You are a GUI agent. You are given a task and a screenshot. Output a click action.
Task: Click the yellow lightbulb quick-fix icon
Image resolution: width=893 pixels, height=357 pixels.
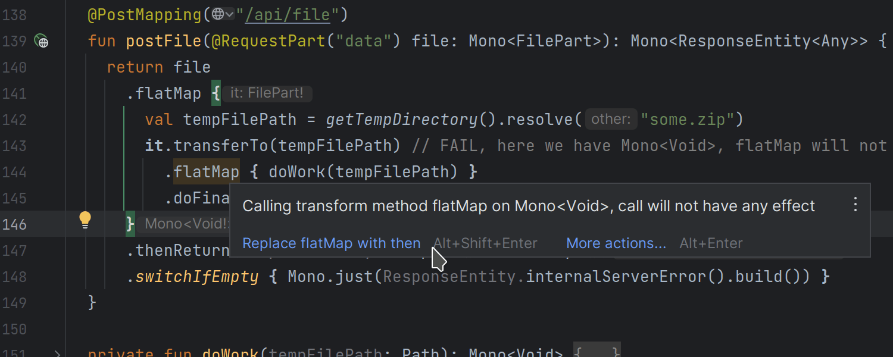[x=85, y=220]
